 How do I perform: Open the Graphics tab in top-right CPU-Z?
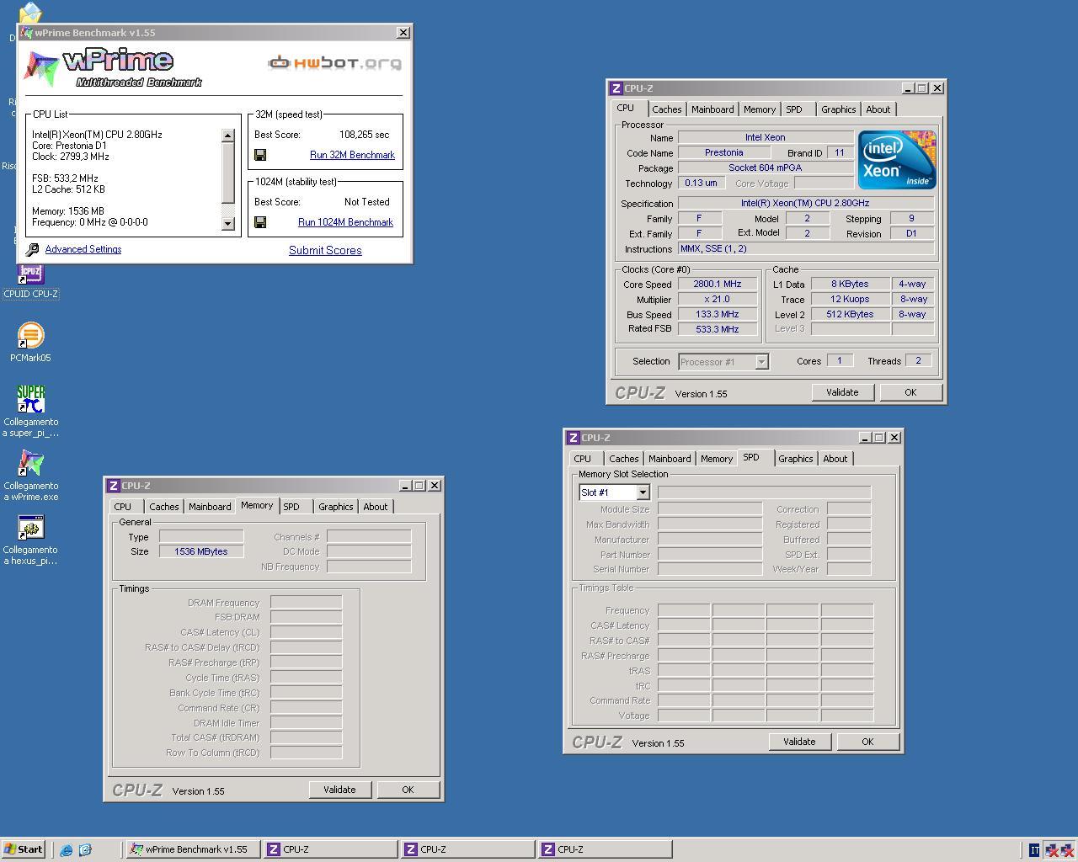[x=838, y=109]
